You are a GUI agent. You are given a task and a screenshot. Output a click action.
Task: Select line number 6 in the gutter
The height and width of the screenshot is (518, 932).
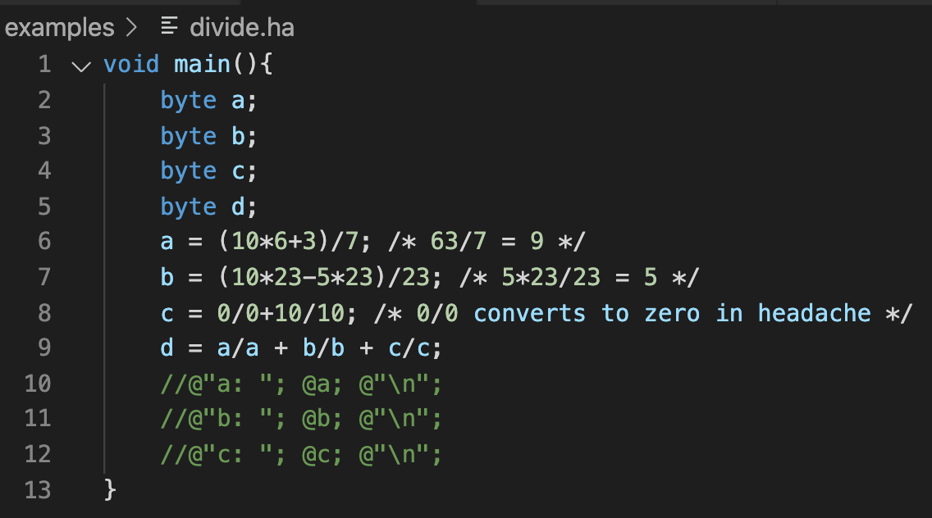43,241
